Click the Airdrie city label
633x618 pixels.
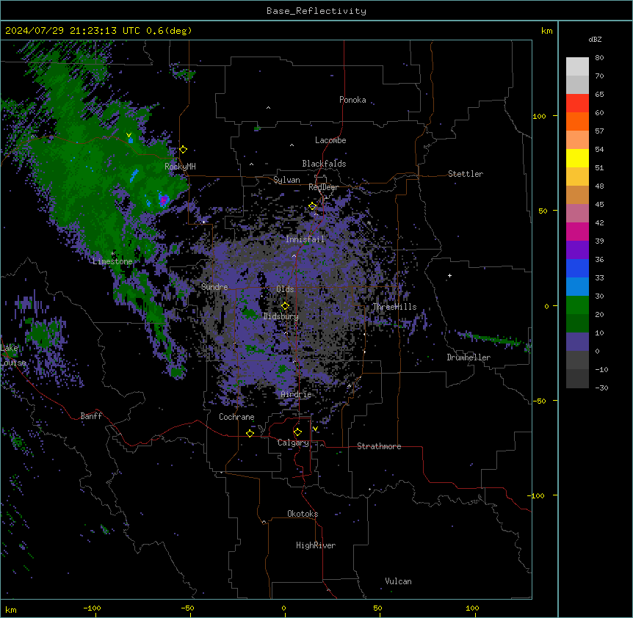pyautogui.click(x=296, y=394)
